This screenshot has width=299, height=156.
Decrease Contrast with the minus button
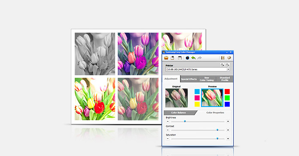168,130
